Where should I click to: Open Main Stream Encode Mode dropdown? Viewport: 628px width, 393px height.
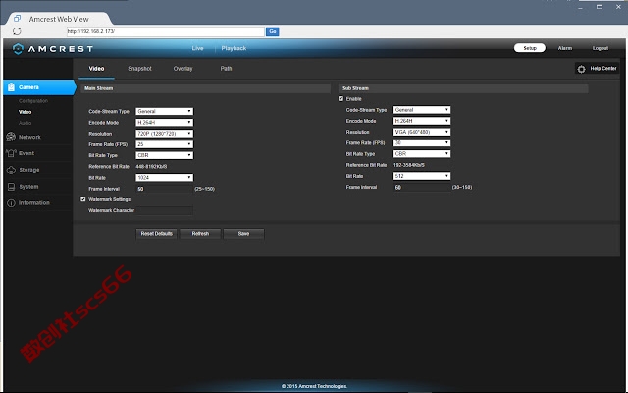click(164, 122)
